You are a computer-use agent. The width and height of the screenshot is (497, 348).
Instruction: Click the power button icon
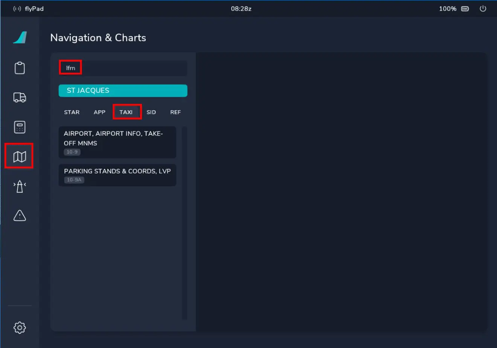[x=483, y=9]
